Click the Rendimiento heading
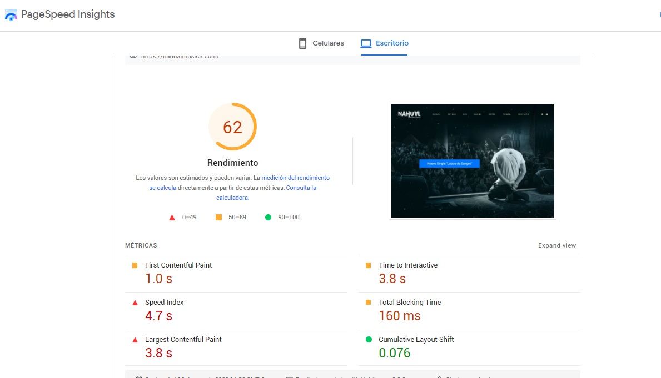The height and width of the screenshot is (378, 661). (x=233, y=163)
